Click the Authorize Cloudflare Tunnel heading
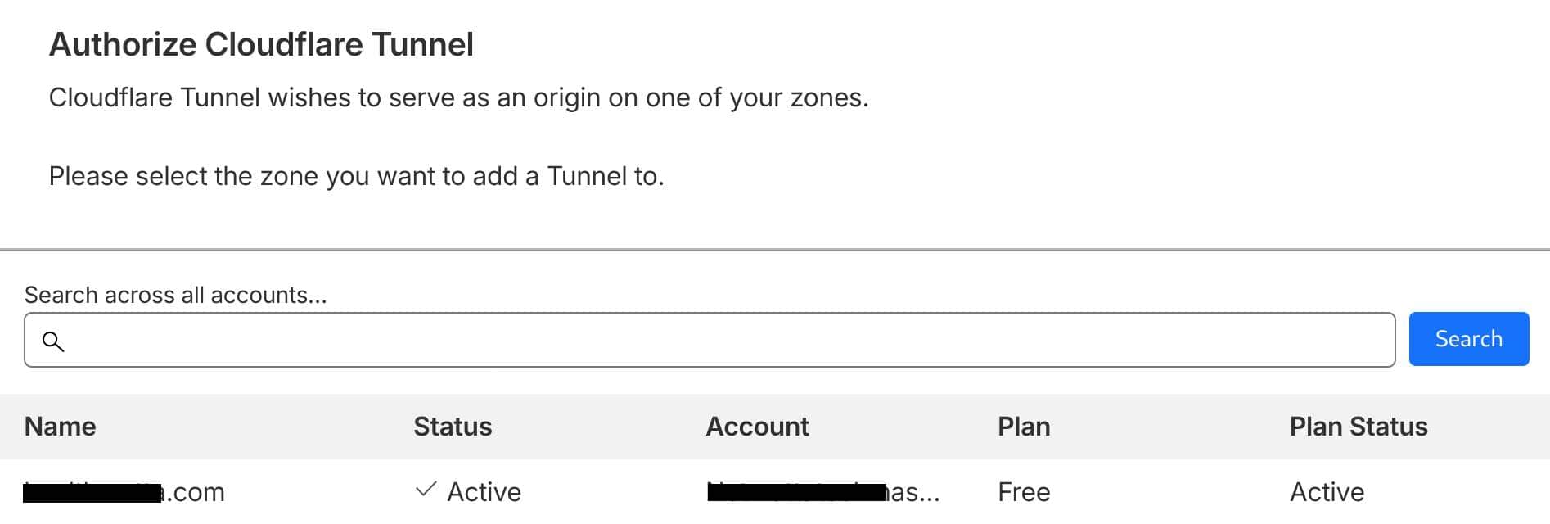Screen dimensions: 1550x524 point(261,44)
